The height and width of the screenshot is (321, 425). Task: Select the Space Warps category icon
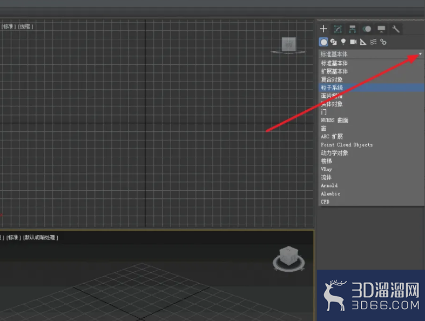(373, 42)
